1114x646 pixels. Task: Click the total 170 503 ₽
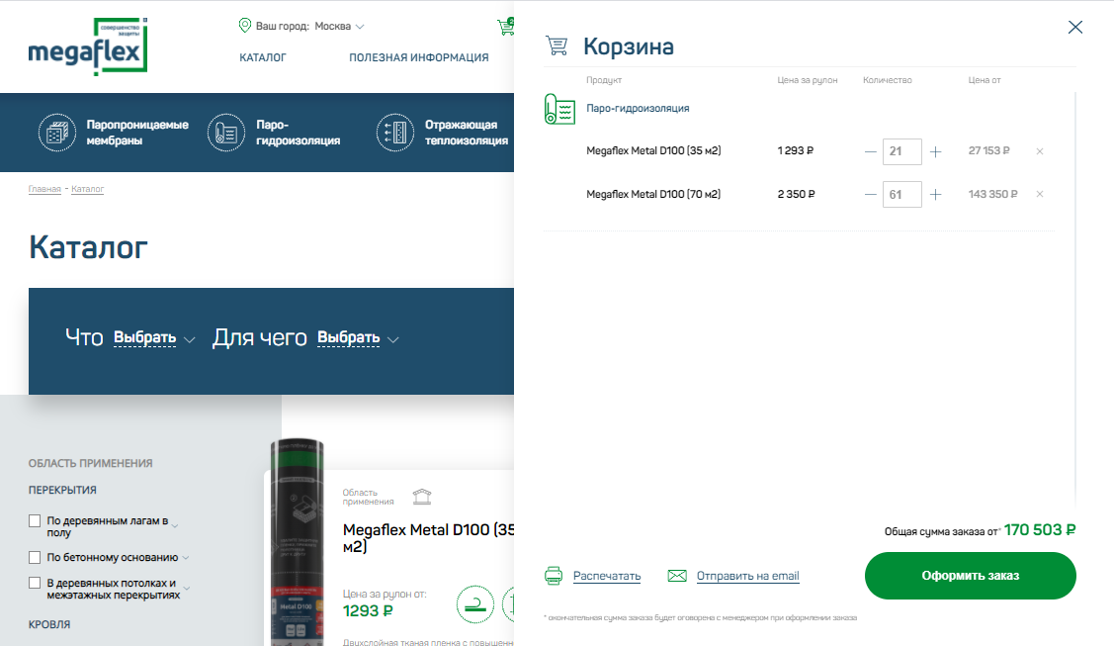pos(1040,530)
